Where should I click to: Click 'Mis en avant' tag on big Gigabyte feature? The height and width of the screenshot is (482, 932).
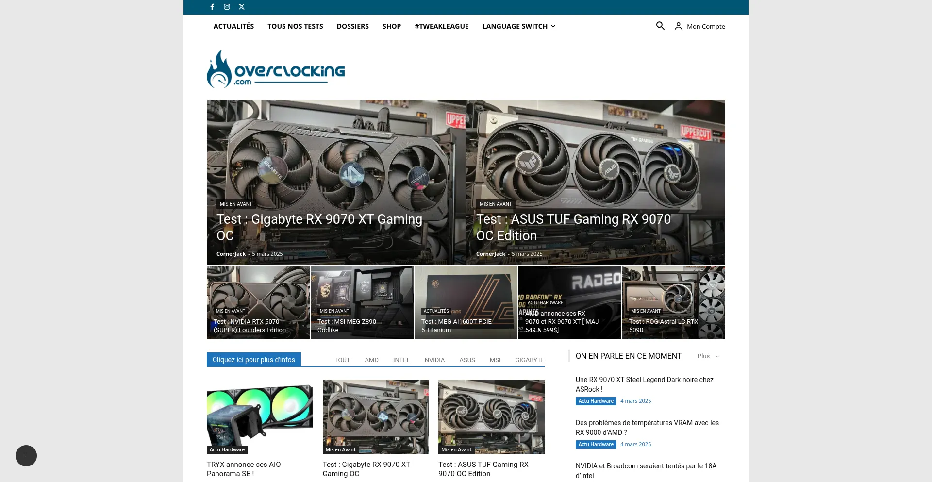pyautogui.click(x=236, y=204)
